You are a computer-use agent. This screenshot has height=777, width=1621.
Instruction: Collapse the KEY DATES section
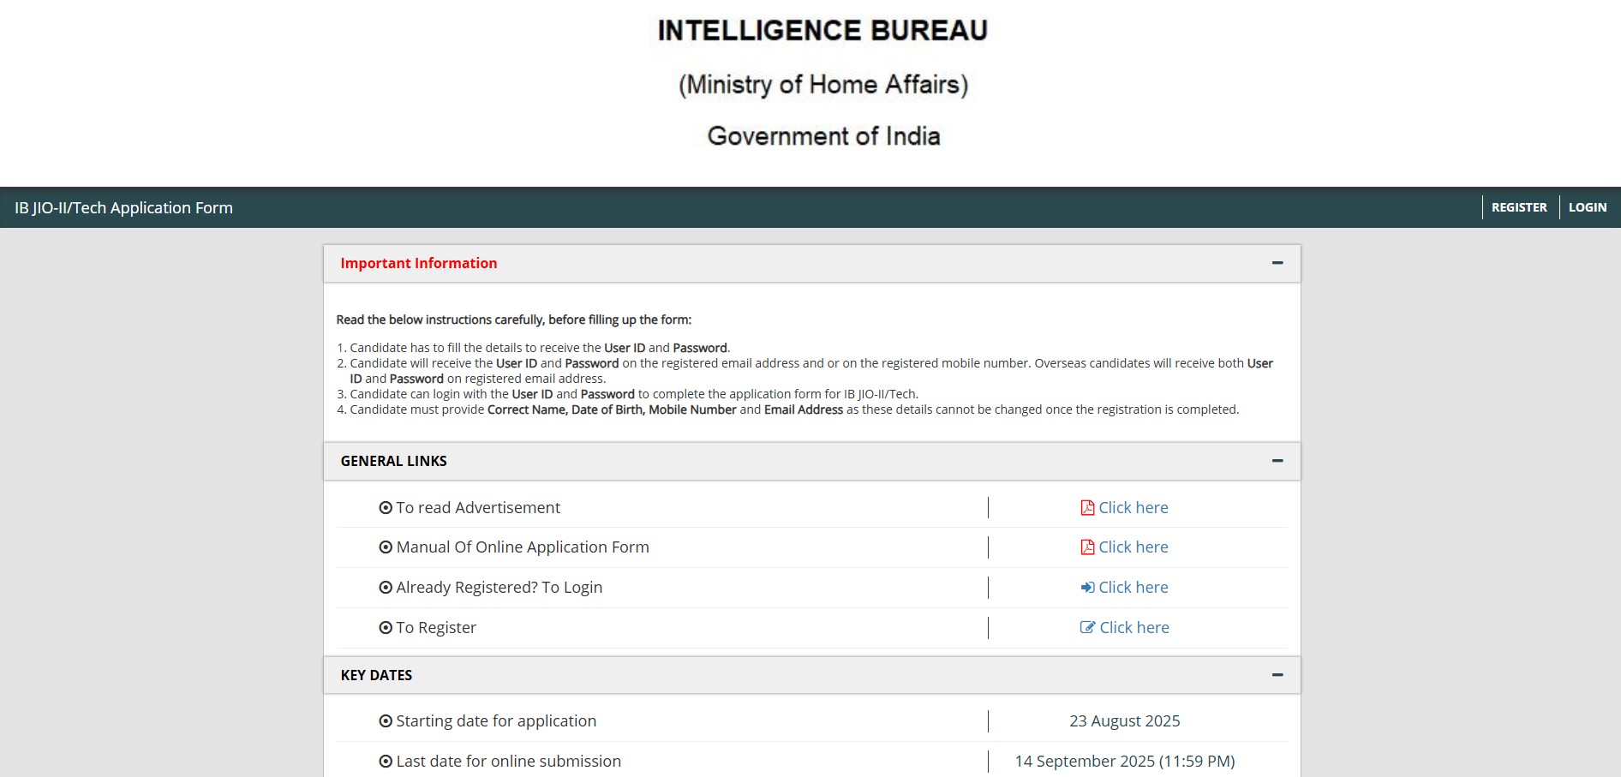click(1277, 675)
